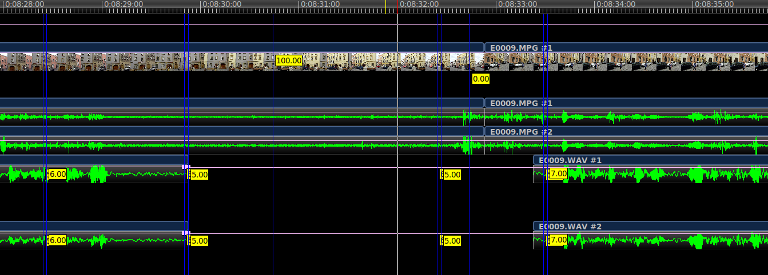Click 0:08:33:00 on the time ruler

517,4
